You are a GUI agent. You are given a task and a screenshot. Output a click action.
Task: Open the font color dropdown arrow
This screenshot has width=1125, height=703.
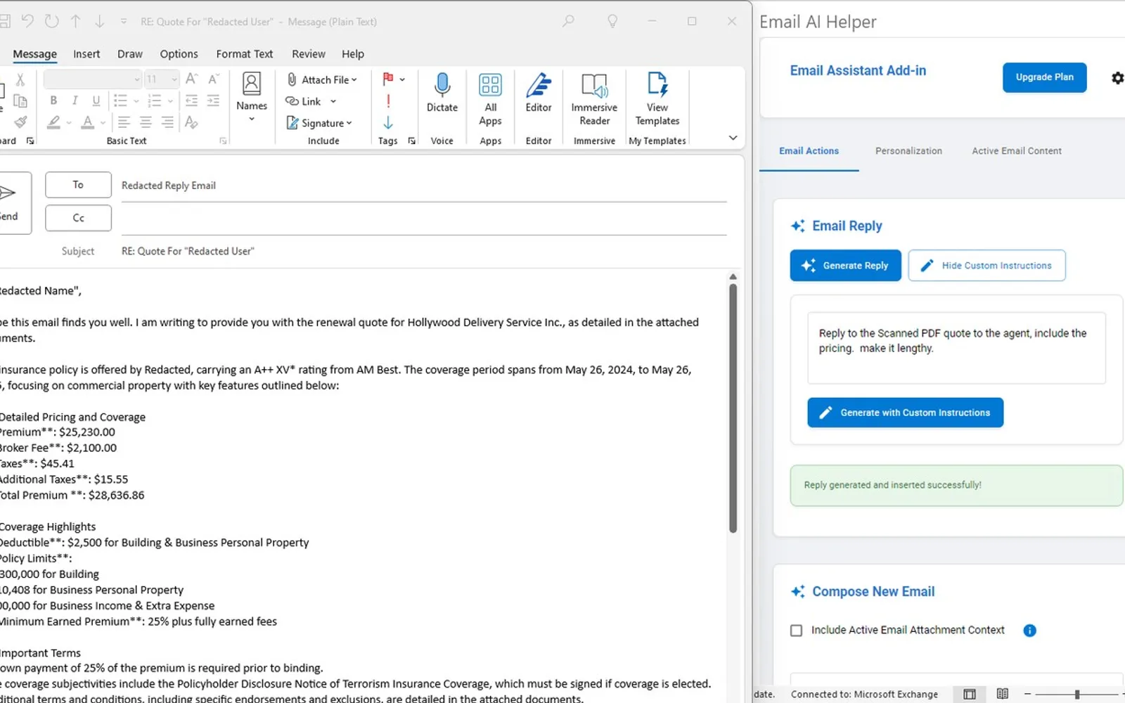[103, 123]
